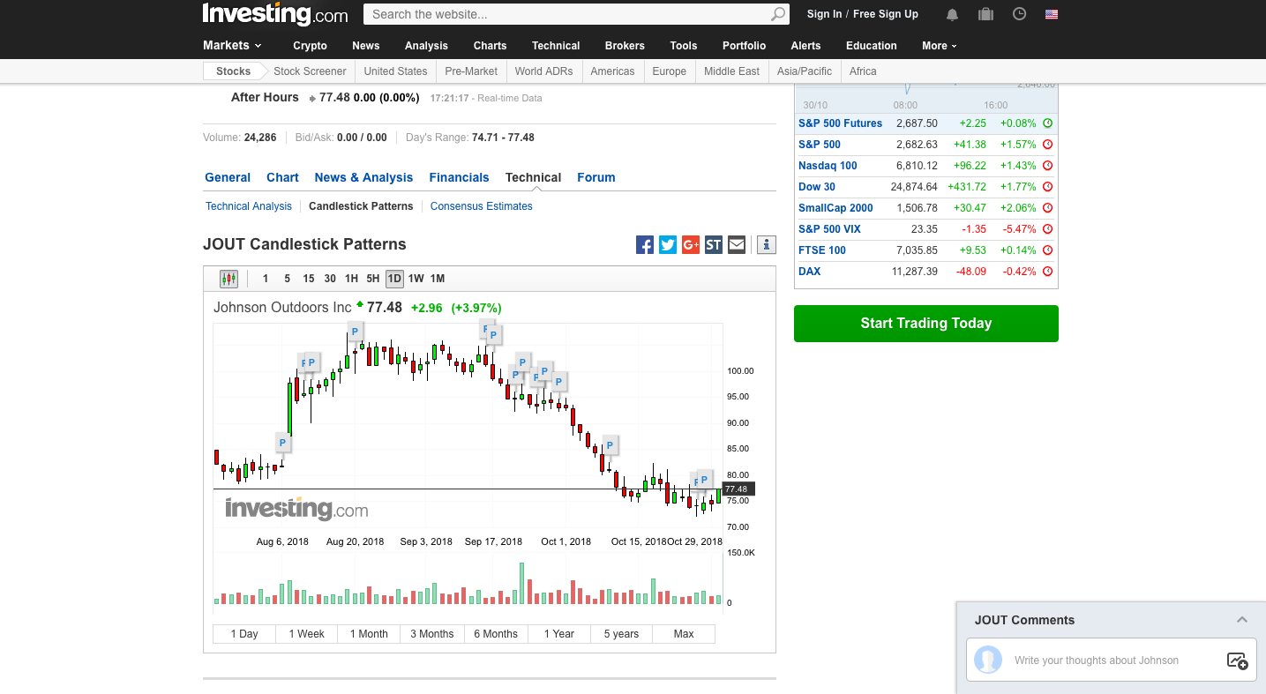Click the Free Sign Up link
The height and width of the screenshot is (694, 1266).
point(886,14)
